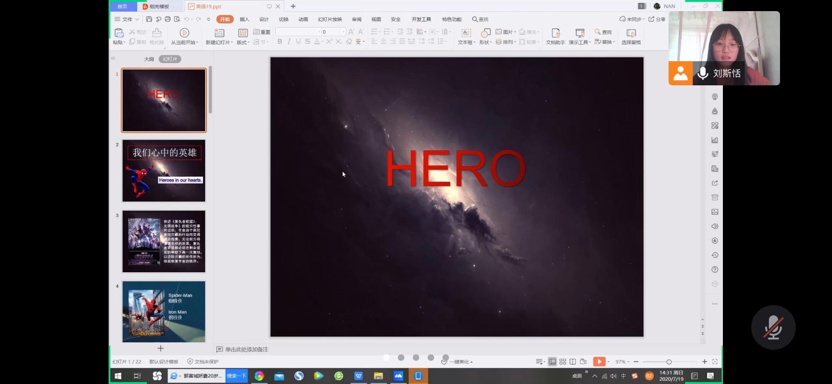Click the New Slide (新建幻灯片) icon
This screenshot has width=832, height=384.
tap(219, 32)
